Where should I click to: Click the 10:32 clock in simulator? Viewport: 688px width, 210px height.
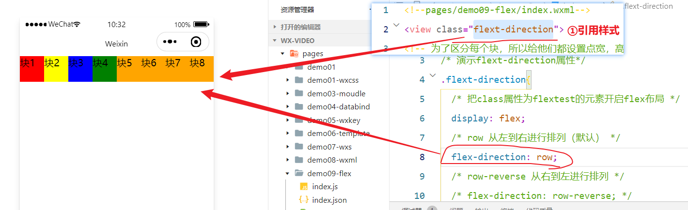[x=116, y=24]
